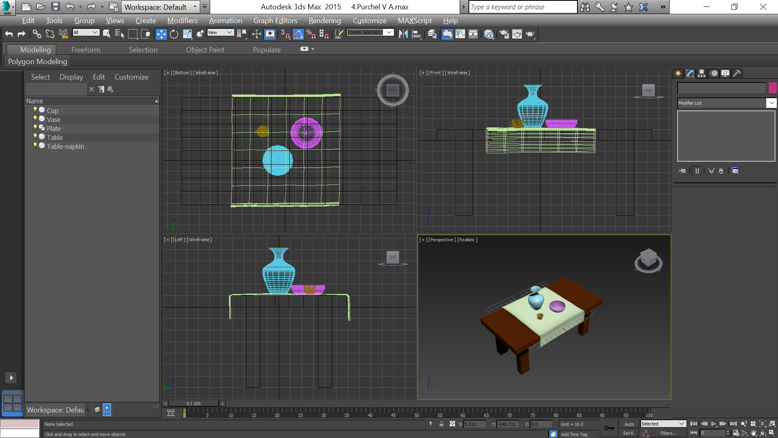Open Select by Name dialog
Screen dimensions: 778x438
[120, 34]
